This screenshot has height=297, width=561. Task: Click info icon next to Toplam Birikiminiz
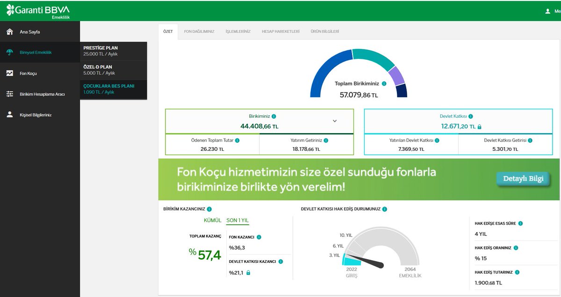[x=384, y=84]
